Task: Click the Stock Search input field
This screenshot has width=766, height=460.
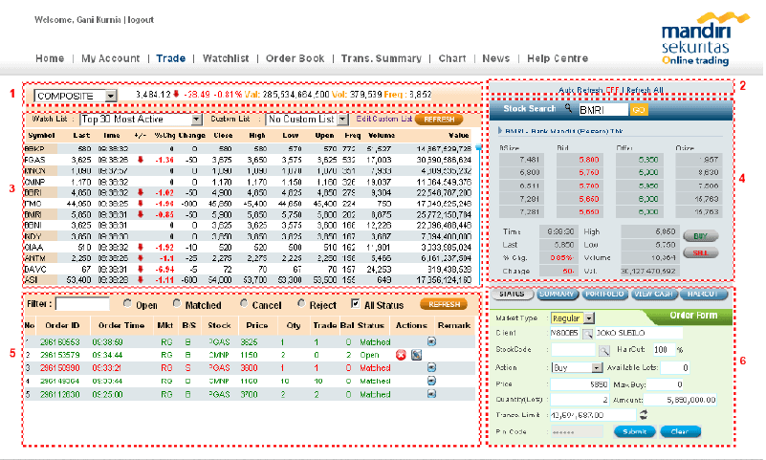Action: [x=603, y=110]
